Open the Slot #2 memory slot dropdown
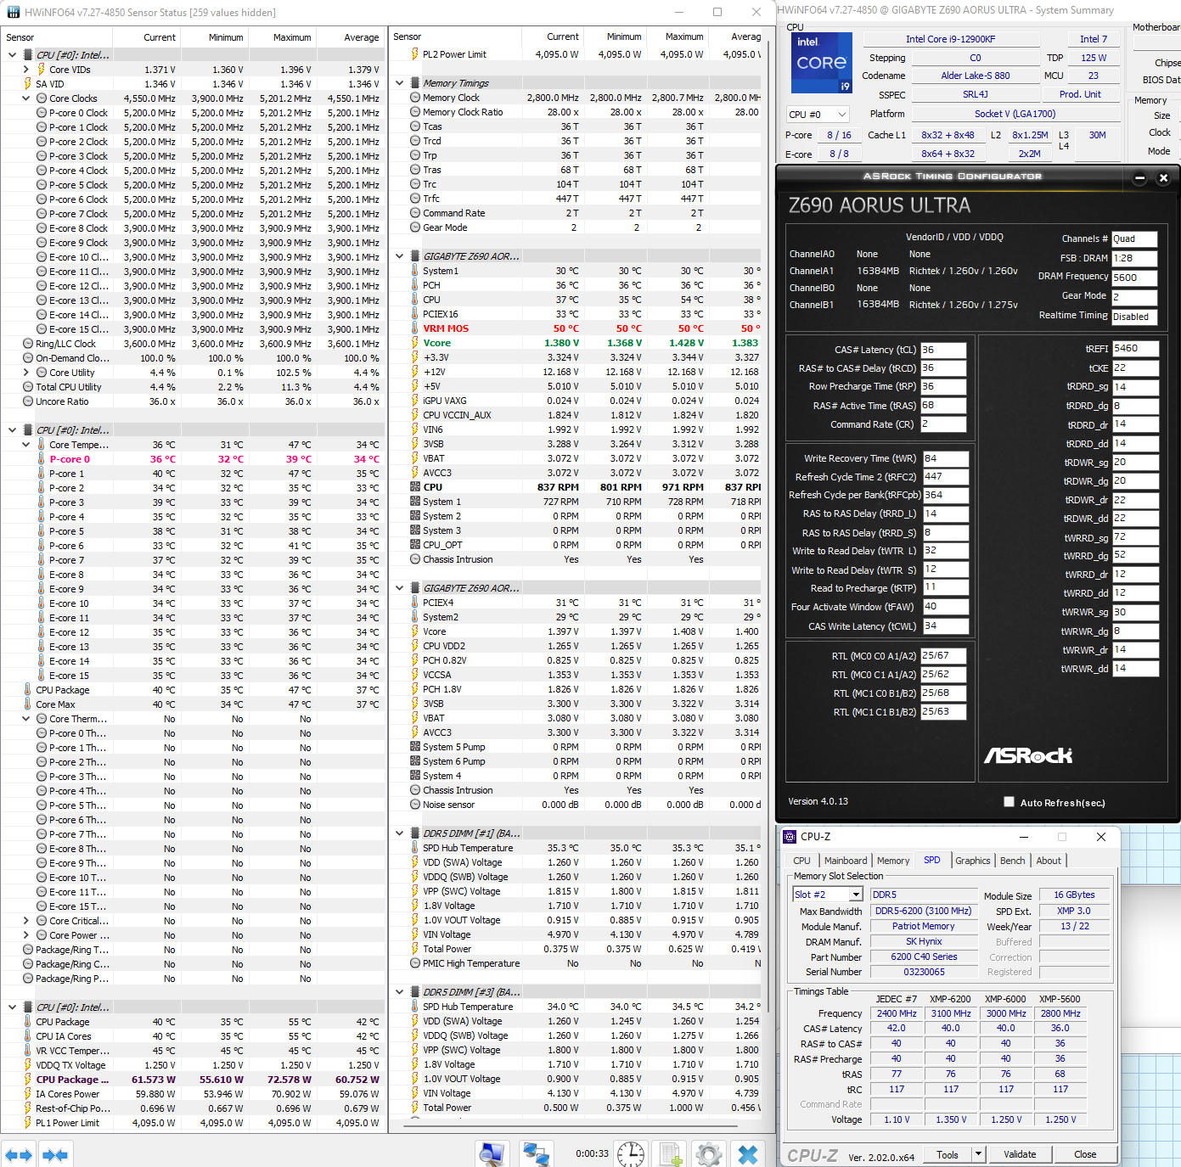Screen dimensions: 1181x1167 [828, 895]
